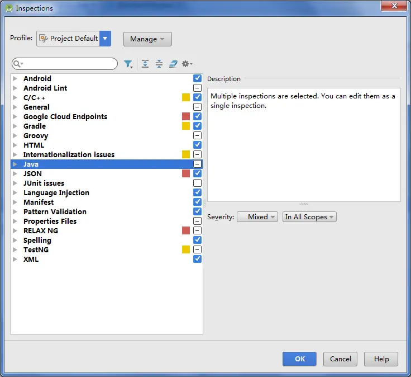
Task: Toggle the Gradle inspections checkbox
Action: point(197,126)
